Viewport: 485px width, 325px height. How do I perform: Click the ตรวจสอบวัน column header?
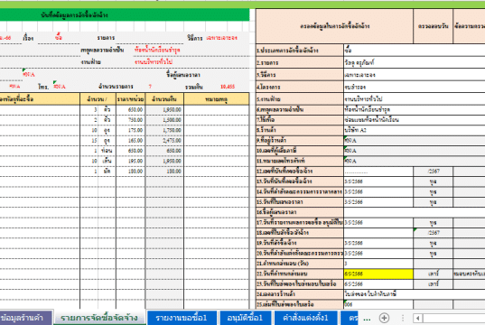click(x=433, y=26)
